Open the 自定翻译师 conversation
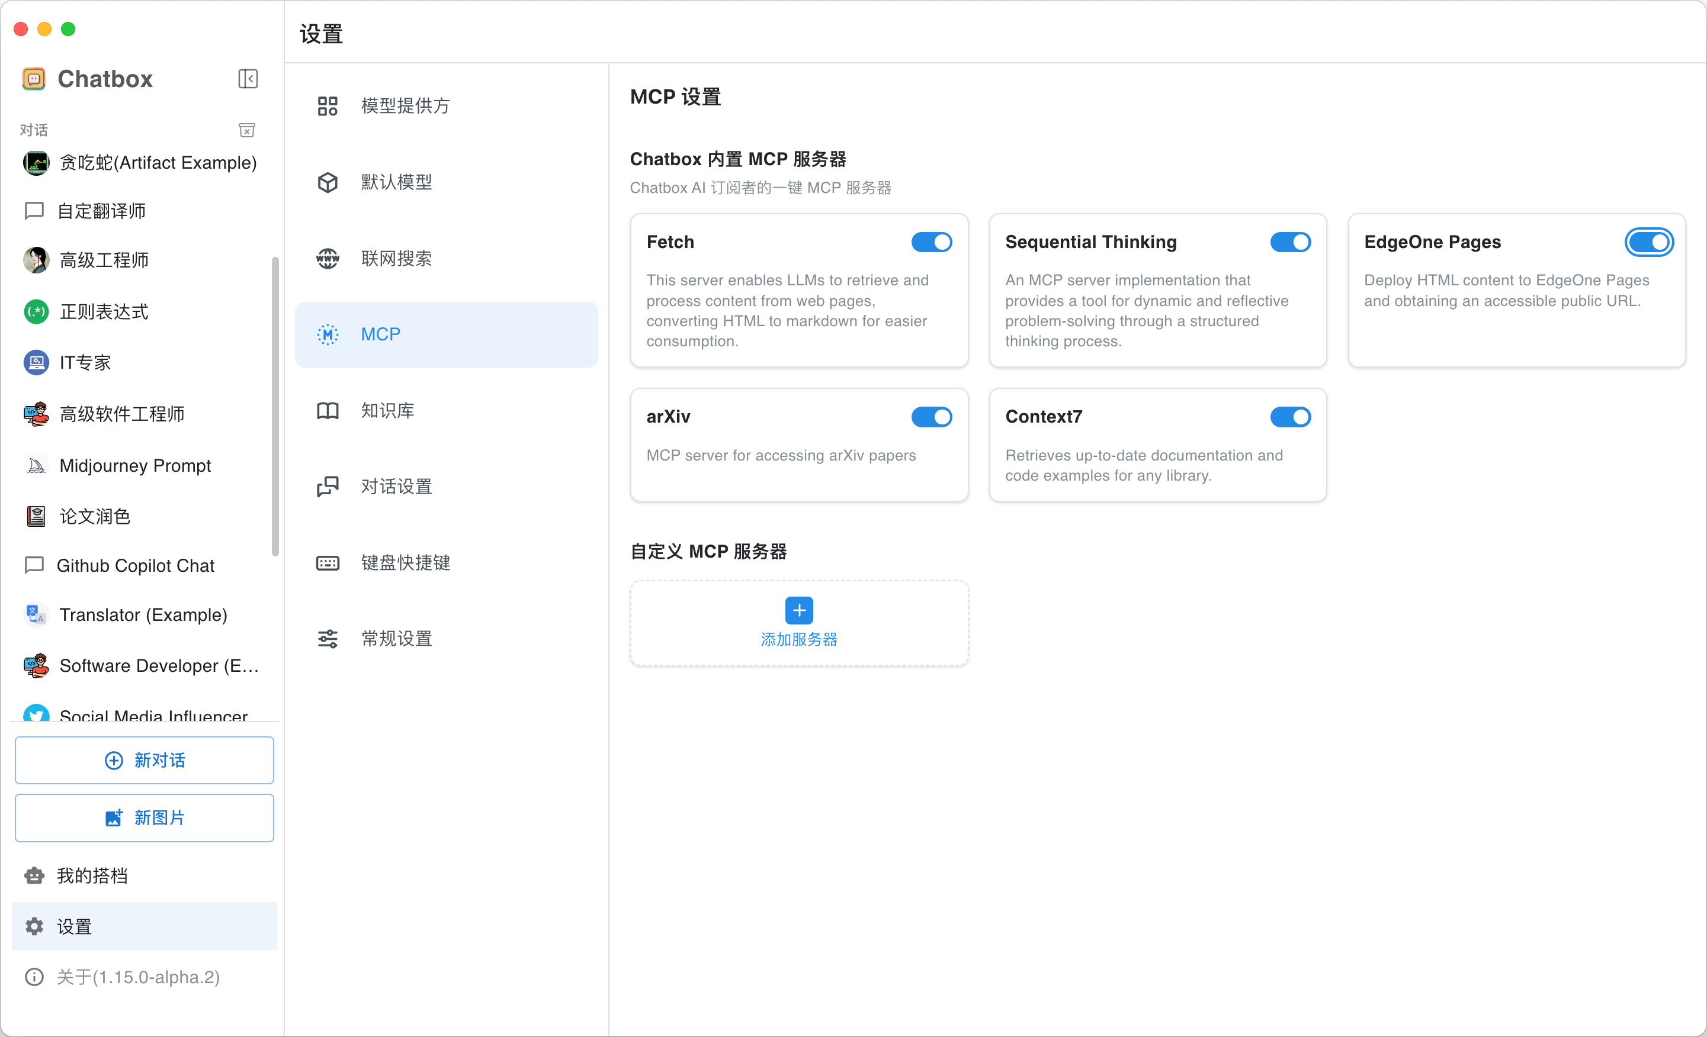1707x1037 pixels. [x=144, y=211]
